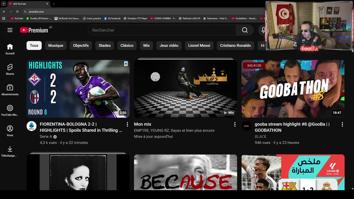Click the "Mise à jour aujourd'hui" text
This screenshot has width=354, height=199.
(153, 137)
